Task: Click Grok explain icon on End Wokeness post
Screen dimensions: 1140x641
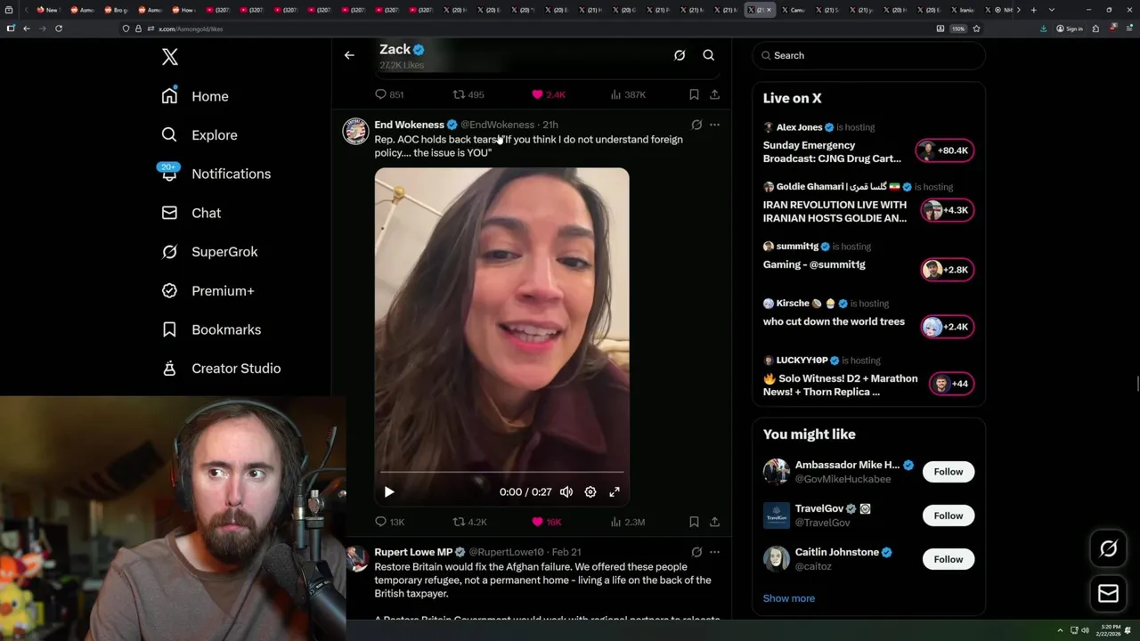Action: (x=696, y=125)
